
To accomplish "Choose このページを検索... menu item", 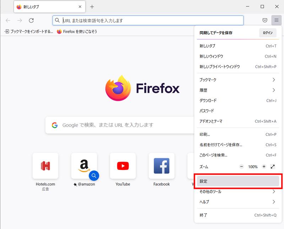I will tap(238, 155).
